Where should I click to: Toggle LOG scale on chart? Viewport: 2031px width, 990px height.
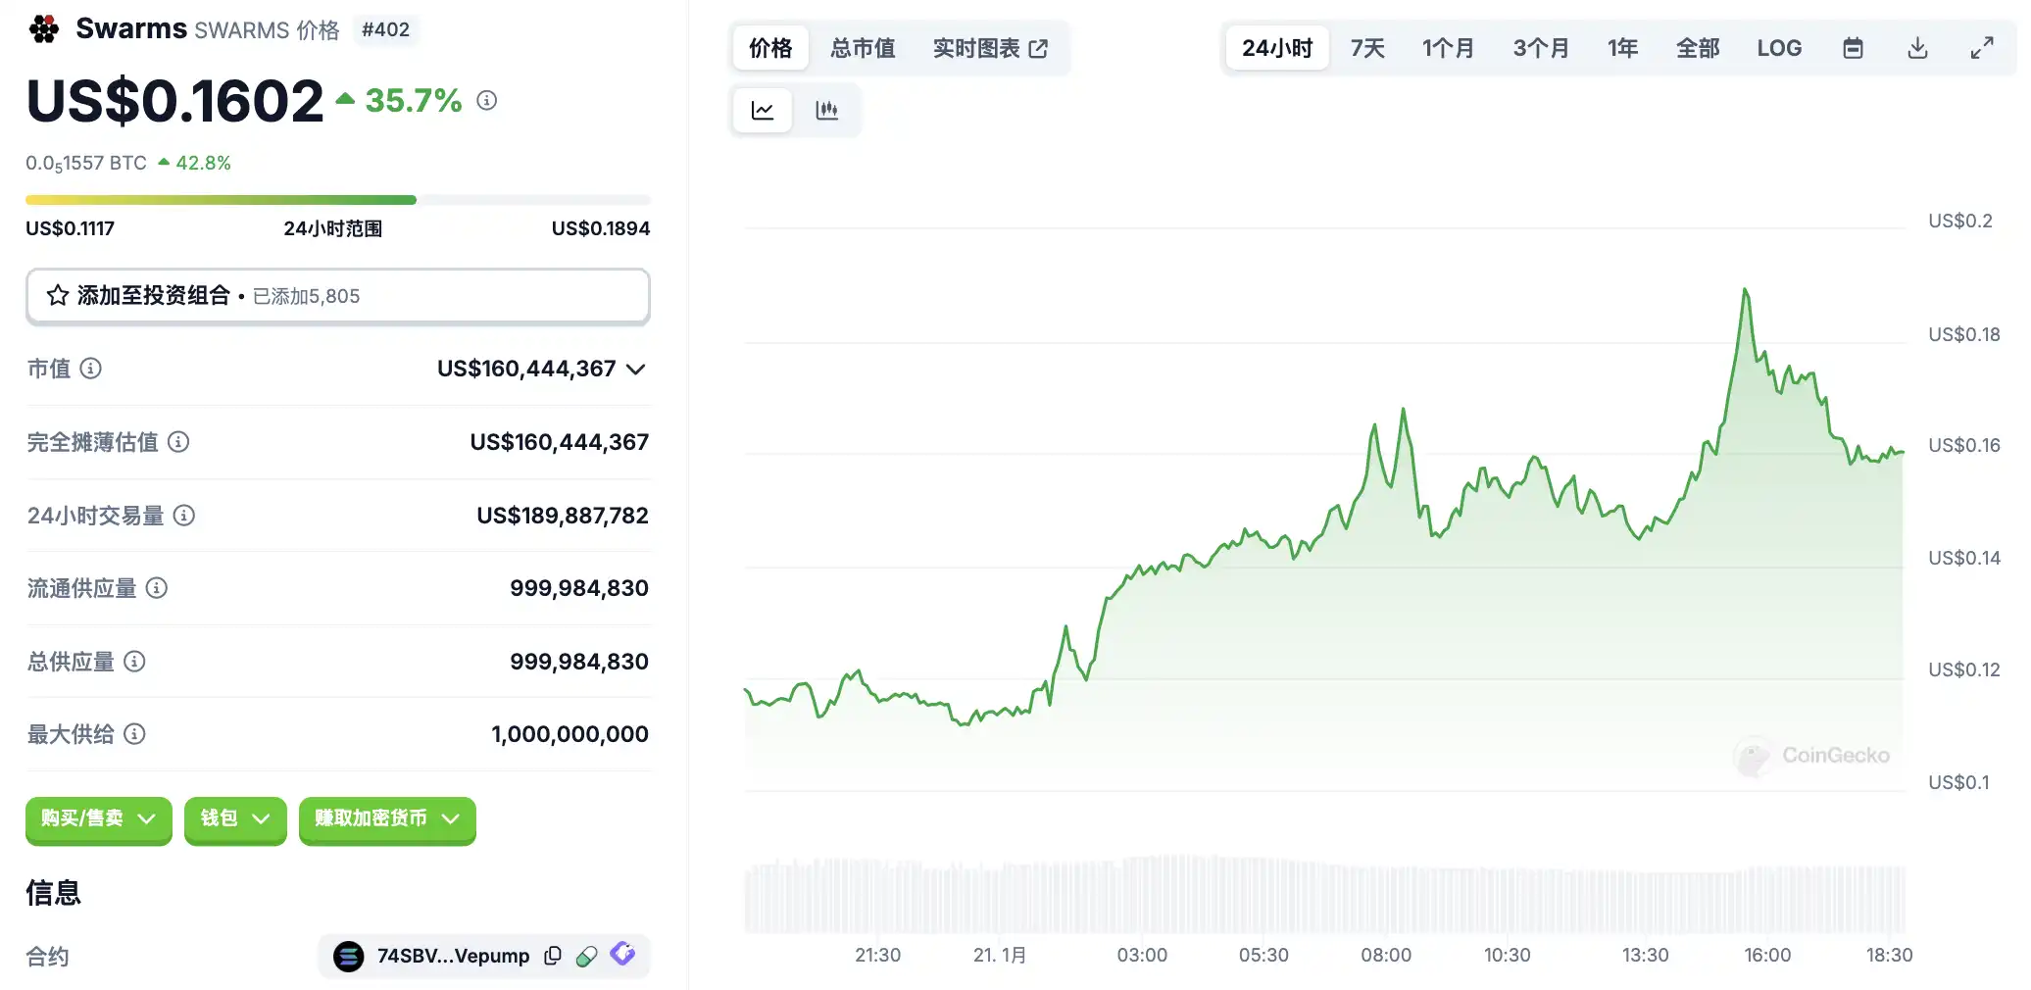(x=1779, y=48)
